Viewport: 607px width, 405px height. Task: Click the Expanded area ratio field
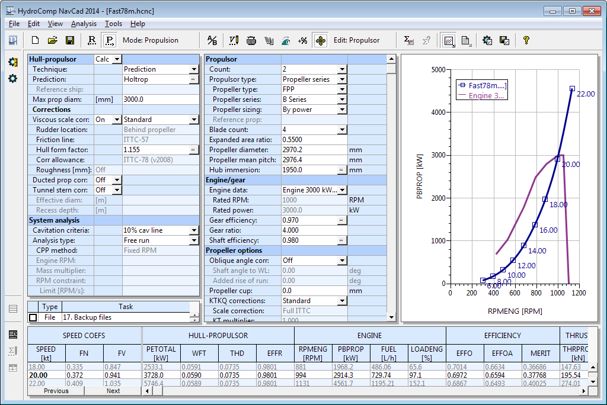[x=314, y=140]
